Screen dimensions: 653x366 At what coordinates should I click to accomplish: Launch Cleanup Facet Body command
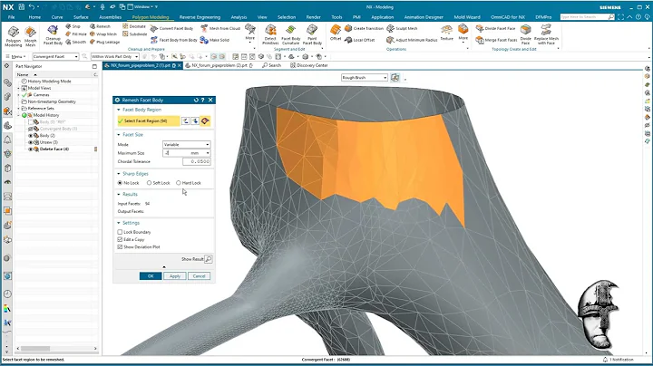coord(53,35)
